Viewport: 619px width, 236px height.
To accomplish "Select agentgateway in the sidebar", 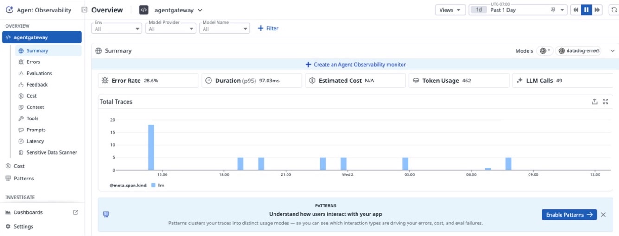I will 42,37.
